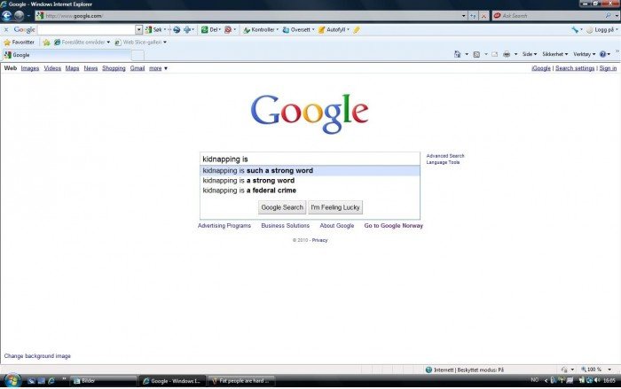Select suggestion 'kidnapping is such a strong word'
Image resolution: width=621 pixels, height=389 pixels.
coord(310,170)
